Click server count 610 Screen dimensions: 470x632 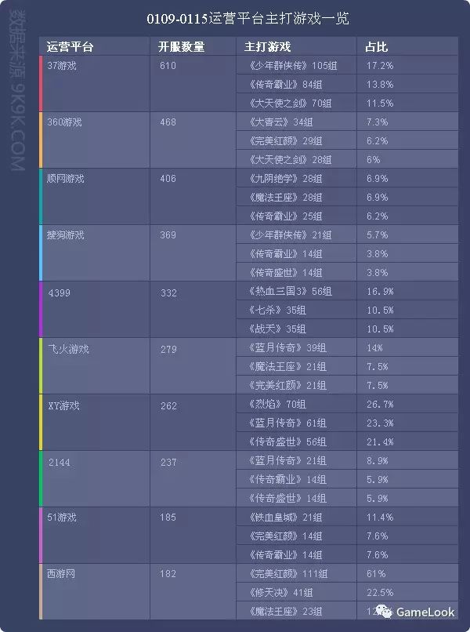tap(168, 65)
